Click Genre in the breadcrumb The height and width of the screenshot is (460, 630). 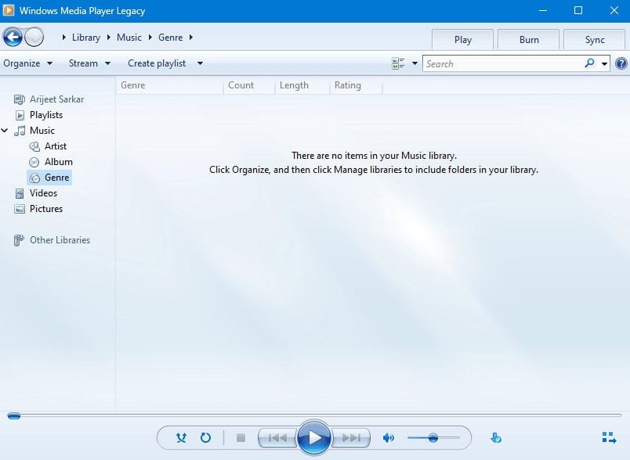tap(170, 38)
